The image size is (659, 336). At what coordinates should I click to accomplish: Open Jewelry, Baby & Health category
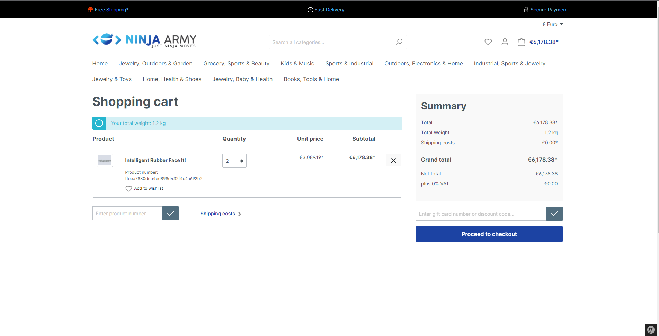tap(242, 79)
